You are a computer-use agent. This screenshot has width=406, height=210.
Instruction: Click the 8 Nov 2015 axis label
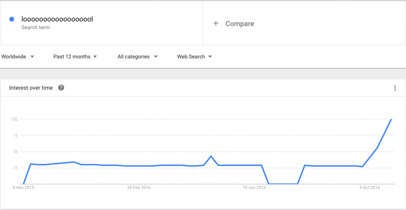coord(23,187)
